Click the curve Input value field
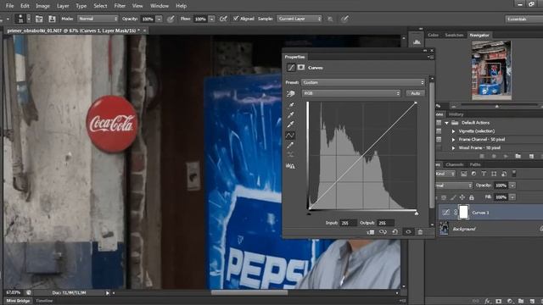 point(348,223)
